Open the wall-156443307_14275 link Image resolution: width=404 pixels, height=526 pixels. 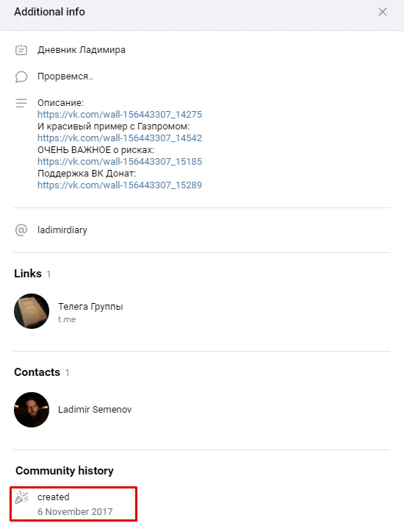coord(120,114)
